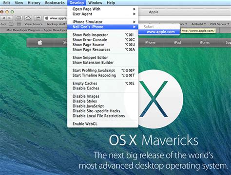231x175 pixels.
Task: Go forward with the Safari forward arrow
Action: point(10,18)
